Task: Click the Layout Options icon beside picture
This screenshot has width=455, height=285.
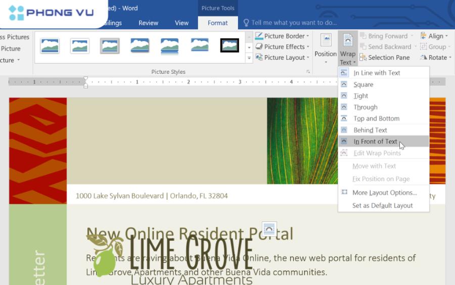Action: click(x=269, y=228)
